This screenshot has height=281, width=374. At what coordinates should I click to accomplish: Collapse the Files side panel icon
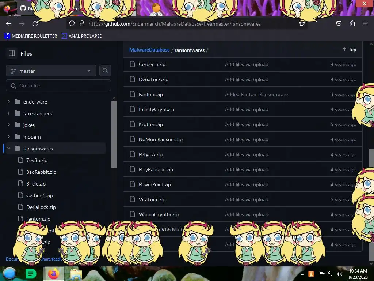[x=12, y=53]
